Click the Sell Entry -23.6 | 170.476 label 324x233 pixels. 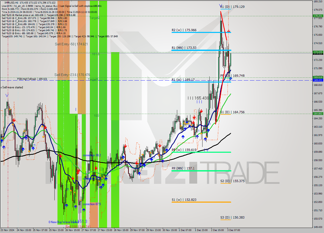[72, 75]
